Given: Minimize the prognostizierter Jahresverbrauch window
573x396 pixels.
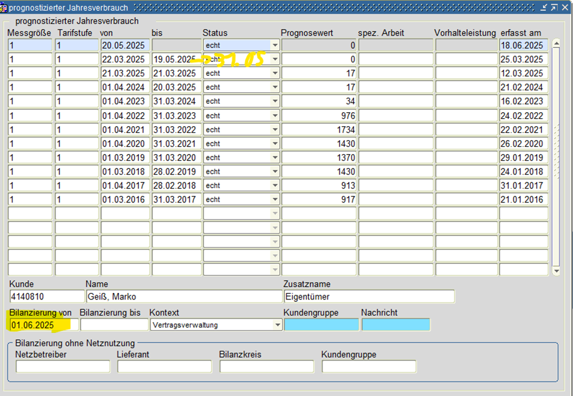Looking at the screenshot, I should pos(544,7).
